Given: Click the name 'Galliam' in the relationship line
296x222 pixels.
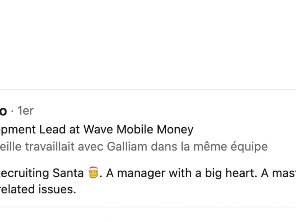Looking at the screenshot, I should coord(127,147).
